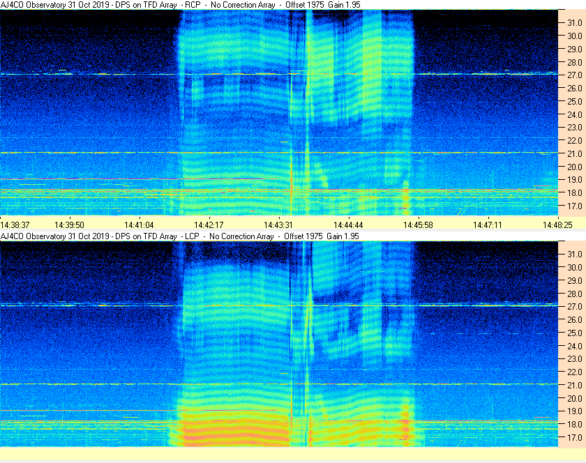Pick the 28.0 frequency label in LCP panel
Viewport: 586px width, 463px height.
[575, 294]
